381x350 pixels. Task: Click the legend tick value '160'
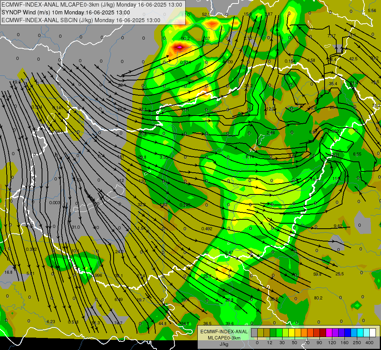point(344,343)
